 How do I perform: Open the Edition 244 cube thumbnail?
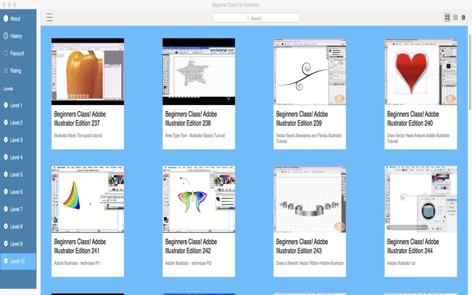click(421, 199)
